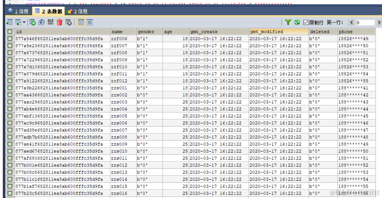
Task: Click the gender cell in zzs008 row
Action: 150,137
